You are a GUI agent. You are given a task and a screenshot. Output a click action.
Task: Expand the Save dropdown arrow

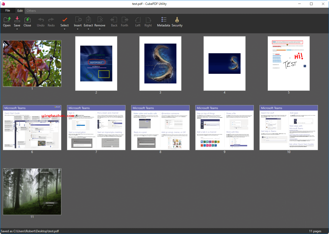[x=17, y=29]
